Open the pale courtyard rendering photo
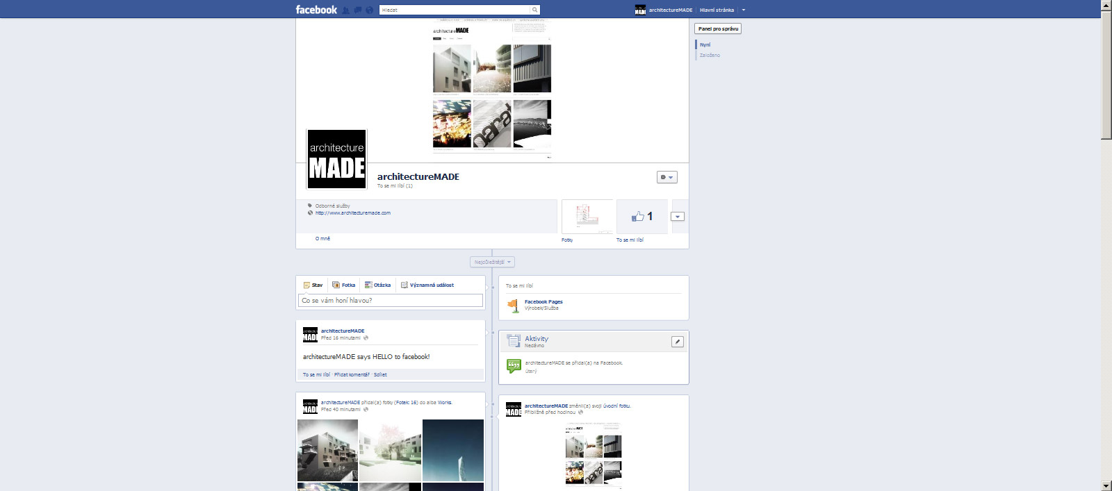1112x491 pixels. tap(391, 450)
